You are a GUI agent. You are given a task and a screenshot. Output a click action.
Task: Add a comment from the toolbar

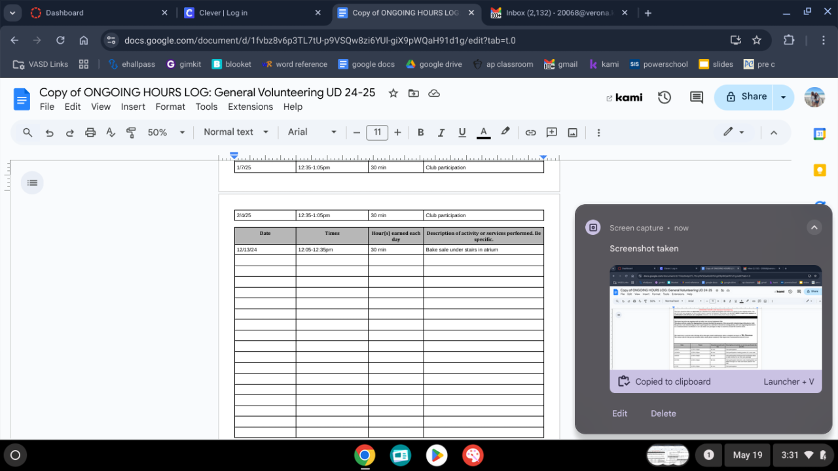point(552,132)
